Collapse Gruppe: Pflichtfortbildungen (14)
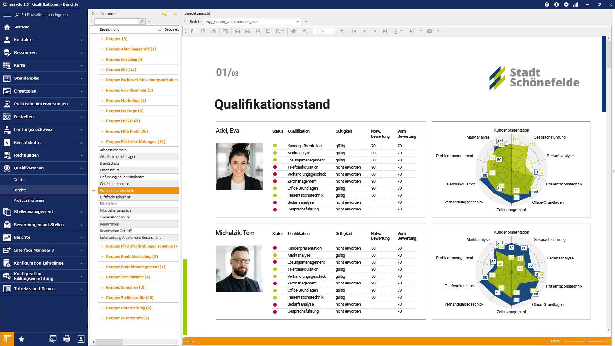615x346 pixels. (102, 141)
